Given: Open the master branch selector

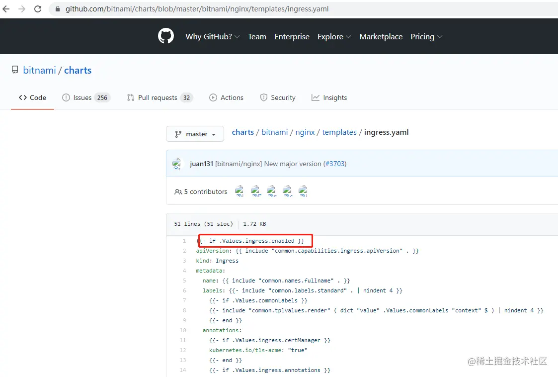Looking at the screenshot, I should pyautogui.click(x=195, y=134).
